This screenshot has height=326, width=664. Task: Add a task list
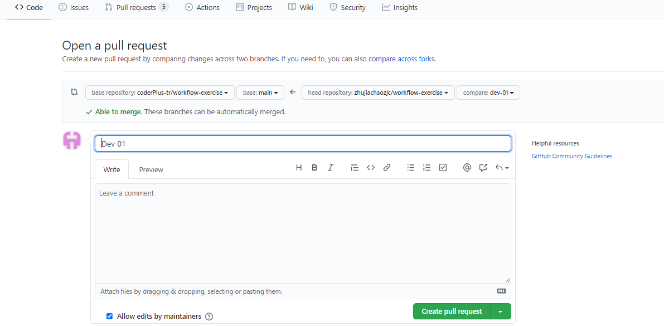pyautogui.click(x=443, y=168)
